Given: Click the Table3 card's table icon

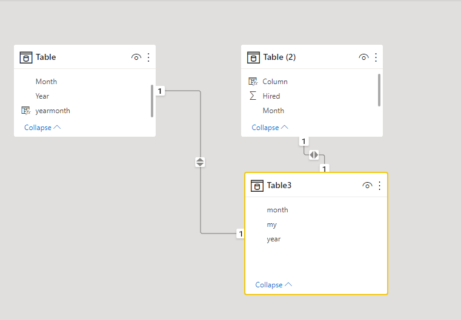Looking at the screenshot, I should [x=257, y=186].
